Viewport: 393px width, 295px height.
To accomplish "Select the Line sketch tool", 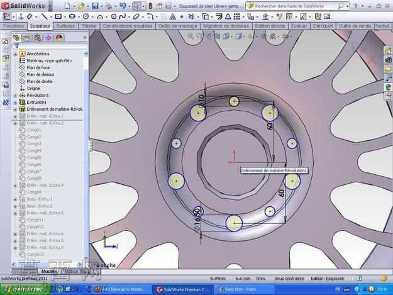I will [45, 17].
